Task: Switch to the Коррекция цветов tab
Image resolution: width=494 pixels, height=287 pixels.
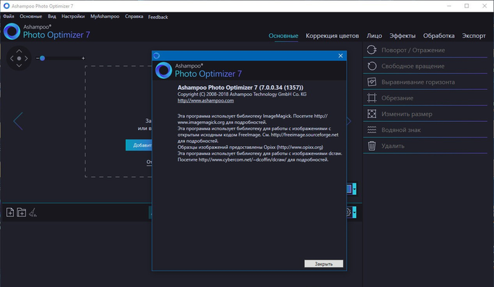Action: pos(332,36)
